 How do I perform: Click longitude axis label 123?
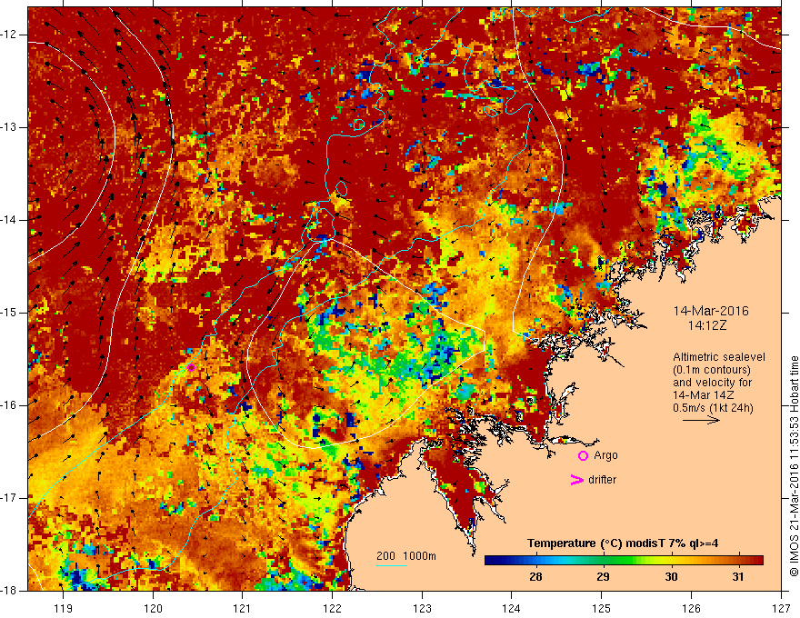pyautogui.click(x=422, y=608)
